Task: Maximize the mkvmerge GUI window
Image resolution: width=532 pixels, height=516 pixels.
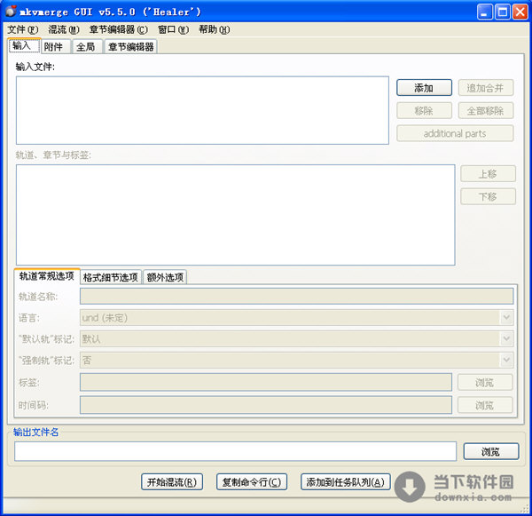Action: point(503,12)
